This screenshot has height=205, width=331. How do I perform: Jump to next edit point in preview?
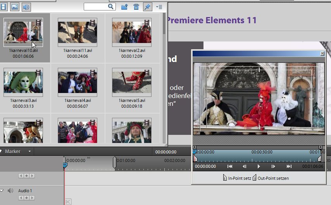pos(289,167)
